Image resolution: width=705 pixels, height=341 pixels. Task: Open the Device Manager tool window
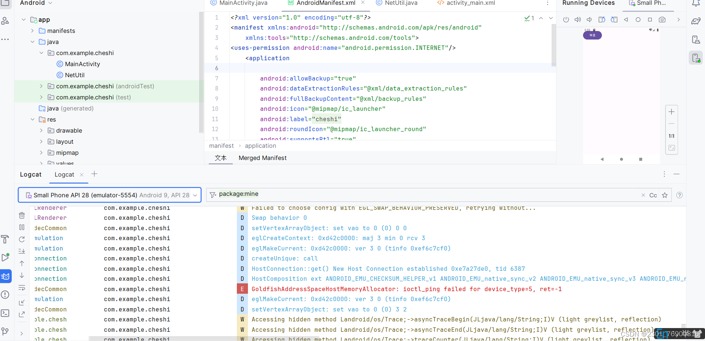(696, 40)
